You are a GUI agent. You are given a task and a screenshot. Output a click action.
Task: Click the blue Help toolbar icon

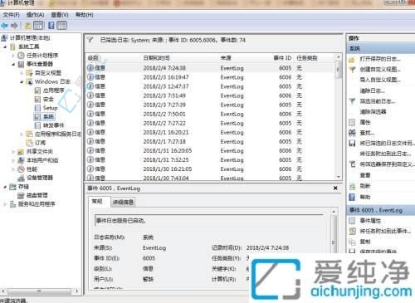51,26
